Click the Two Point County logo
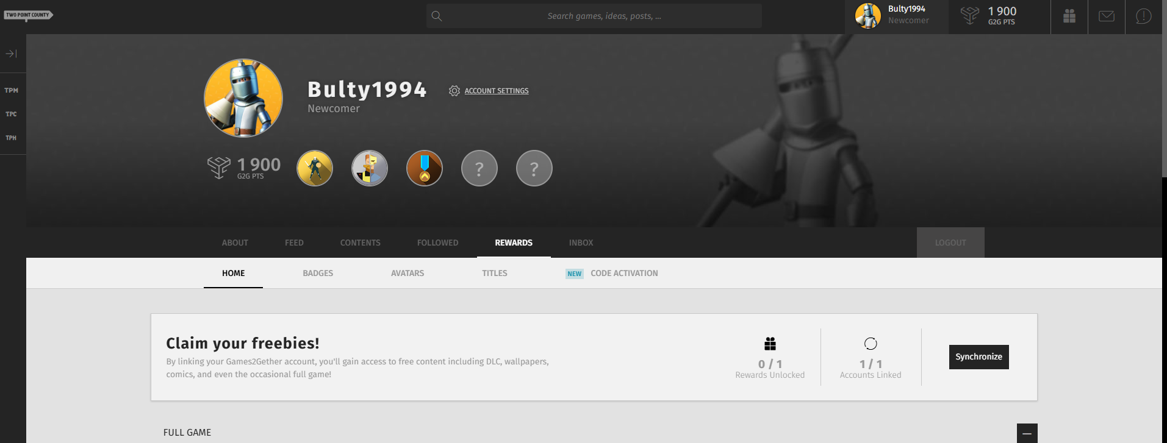 coord(28,15)
